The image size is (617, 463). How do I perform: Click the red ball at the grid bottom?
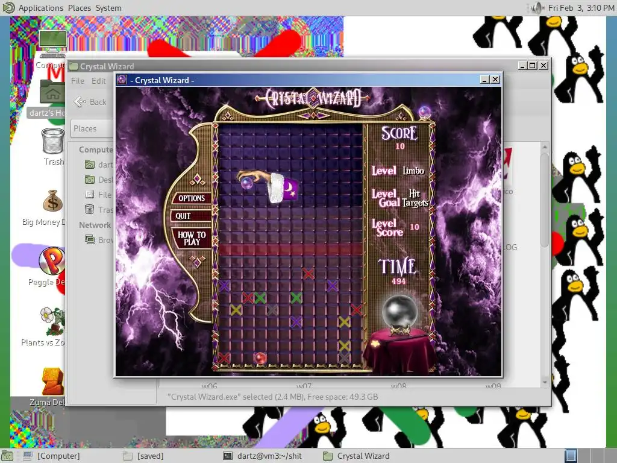260,358
